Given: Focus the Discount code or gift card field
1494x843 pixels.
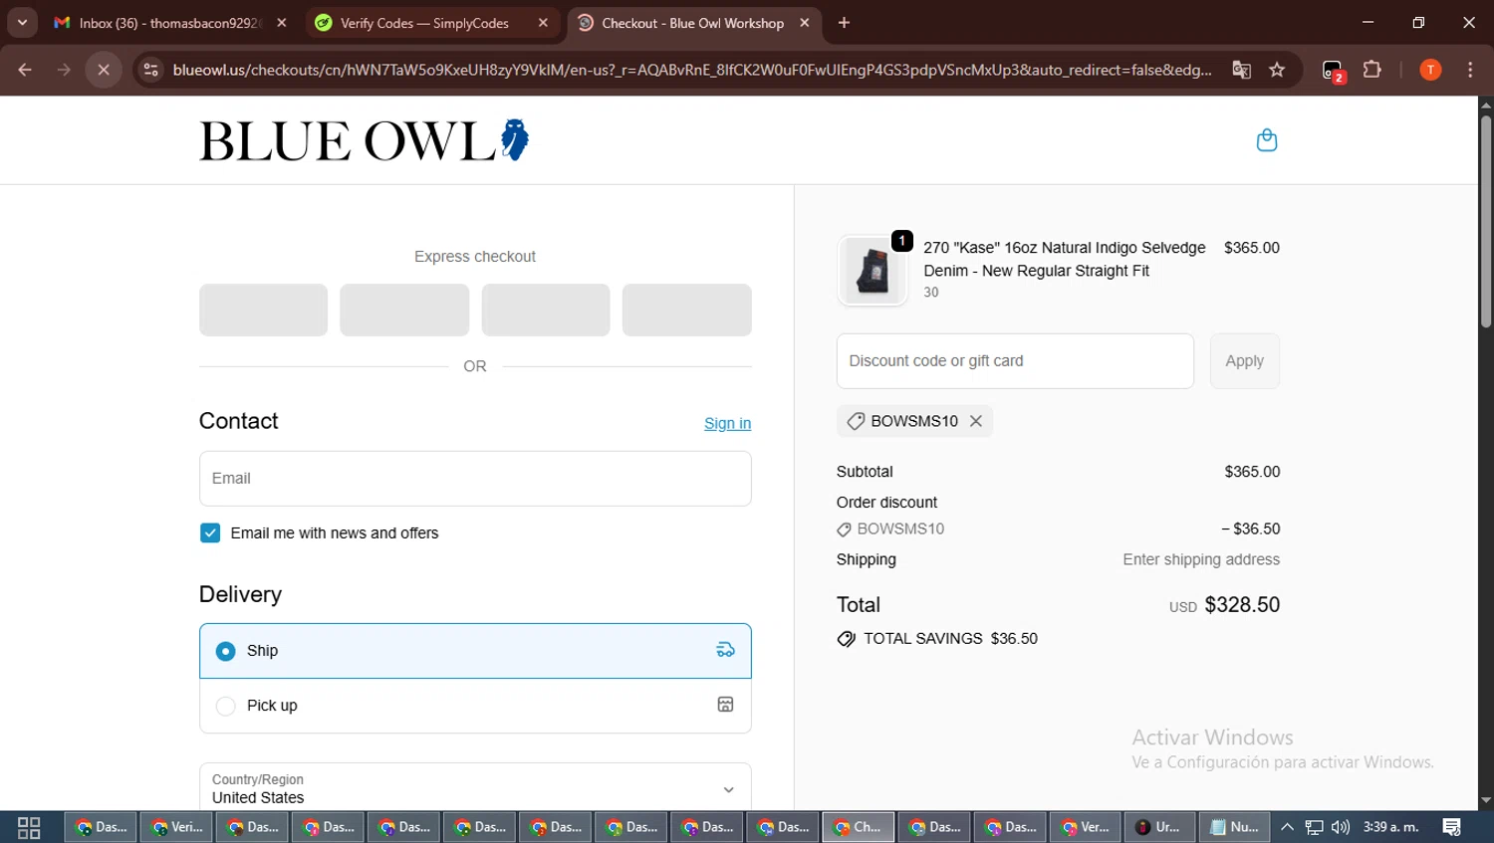Looking at the screenshot, I should pos(1015,361).
